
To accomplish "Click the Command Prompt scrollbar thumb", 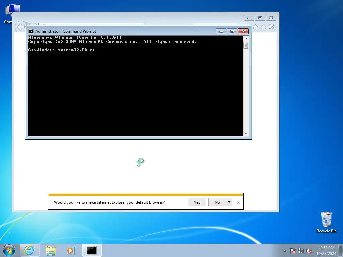I will [246, 45].
